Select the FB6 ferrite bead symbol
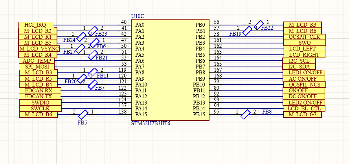Screen dimensions: 349x164 [95, 43]
